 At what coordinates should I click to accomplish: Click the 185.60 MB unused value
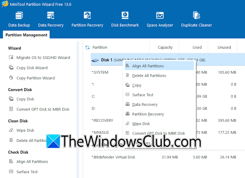227,72
